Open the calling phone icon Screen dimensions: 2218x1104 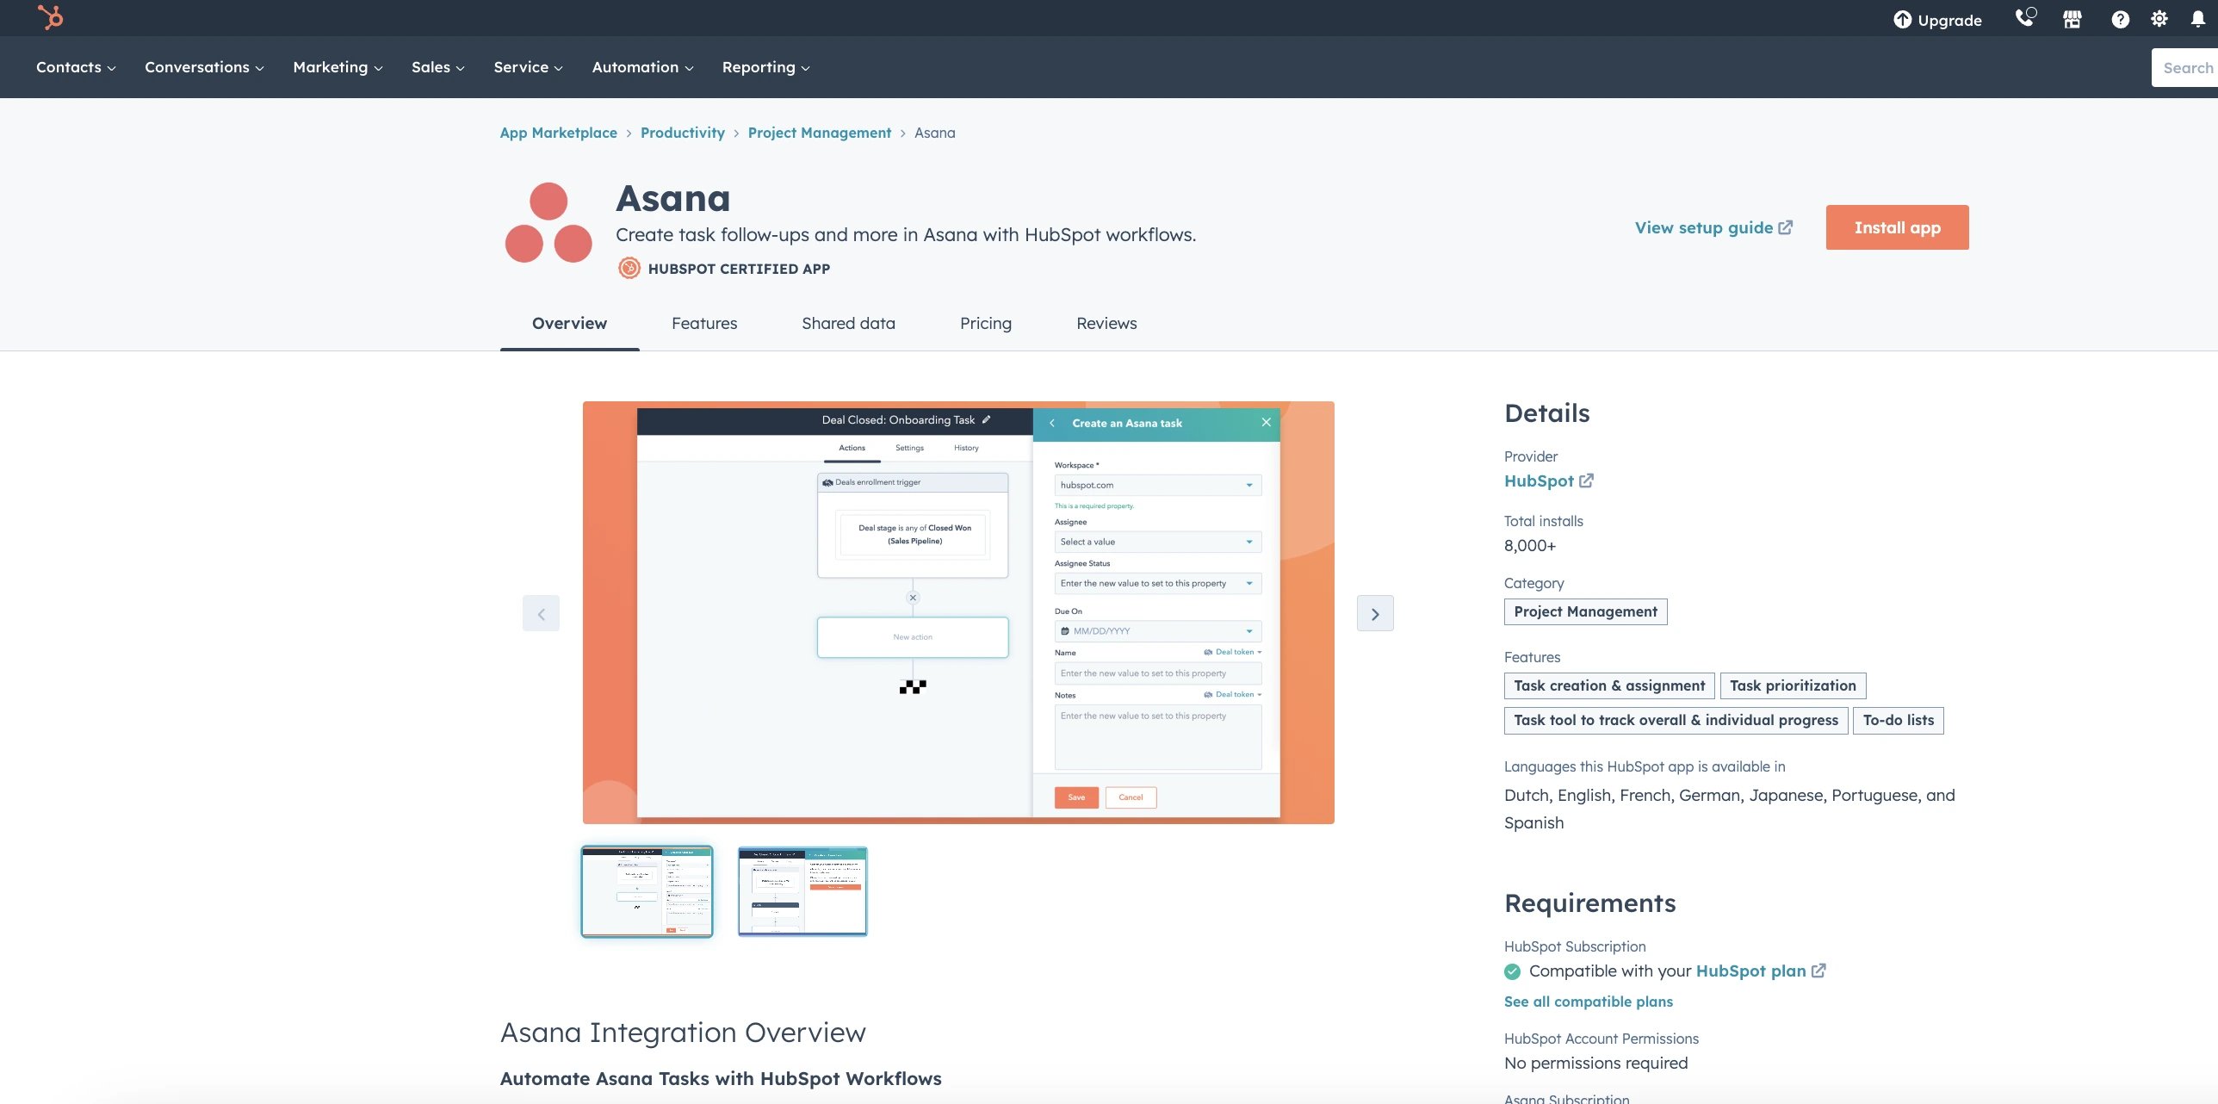coord(2024,18)
